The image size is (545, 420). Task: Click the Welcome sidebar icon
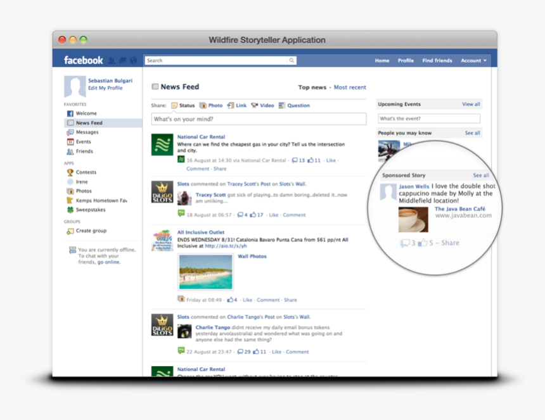coord(70,113)
